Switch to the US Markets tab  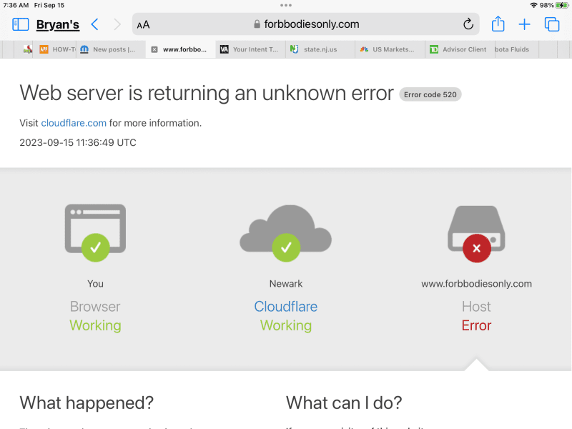pyautogui.click(x=390, y=49)
